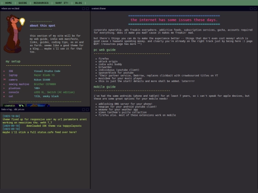Click simon tatham's puzzle collection entry
This screenshot has height=193, width=258.
123,112
